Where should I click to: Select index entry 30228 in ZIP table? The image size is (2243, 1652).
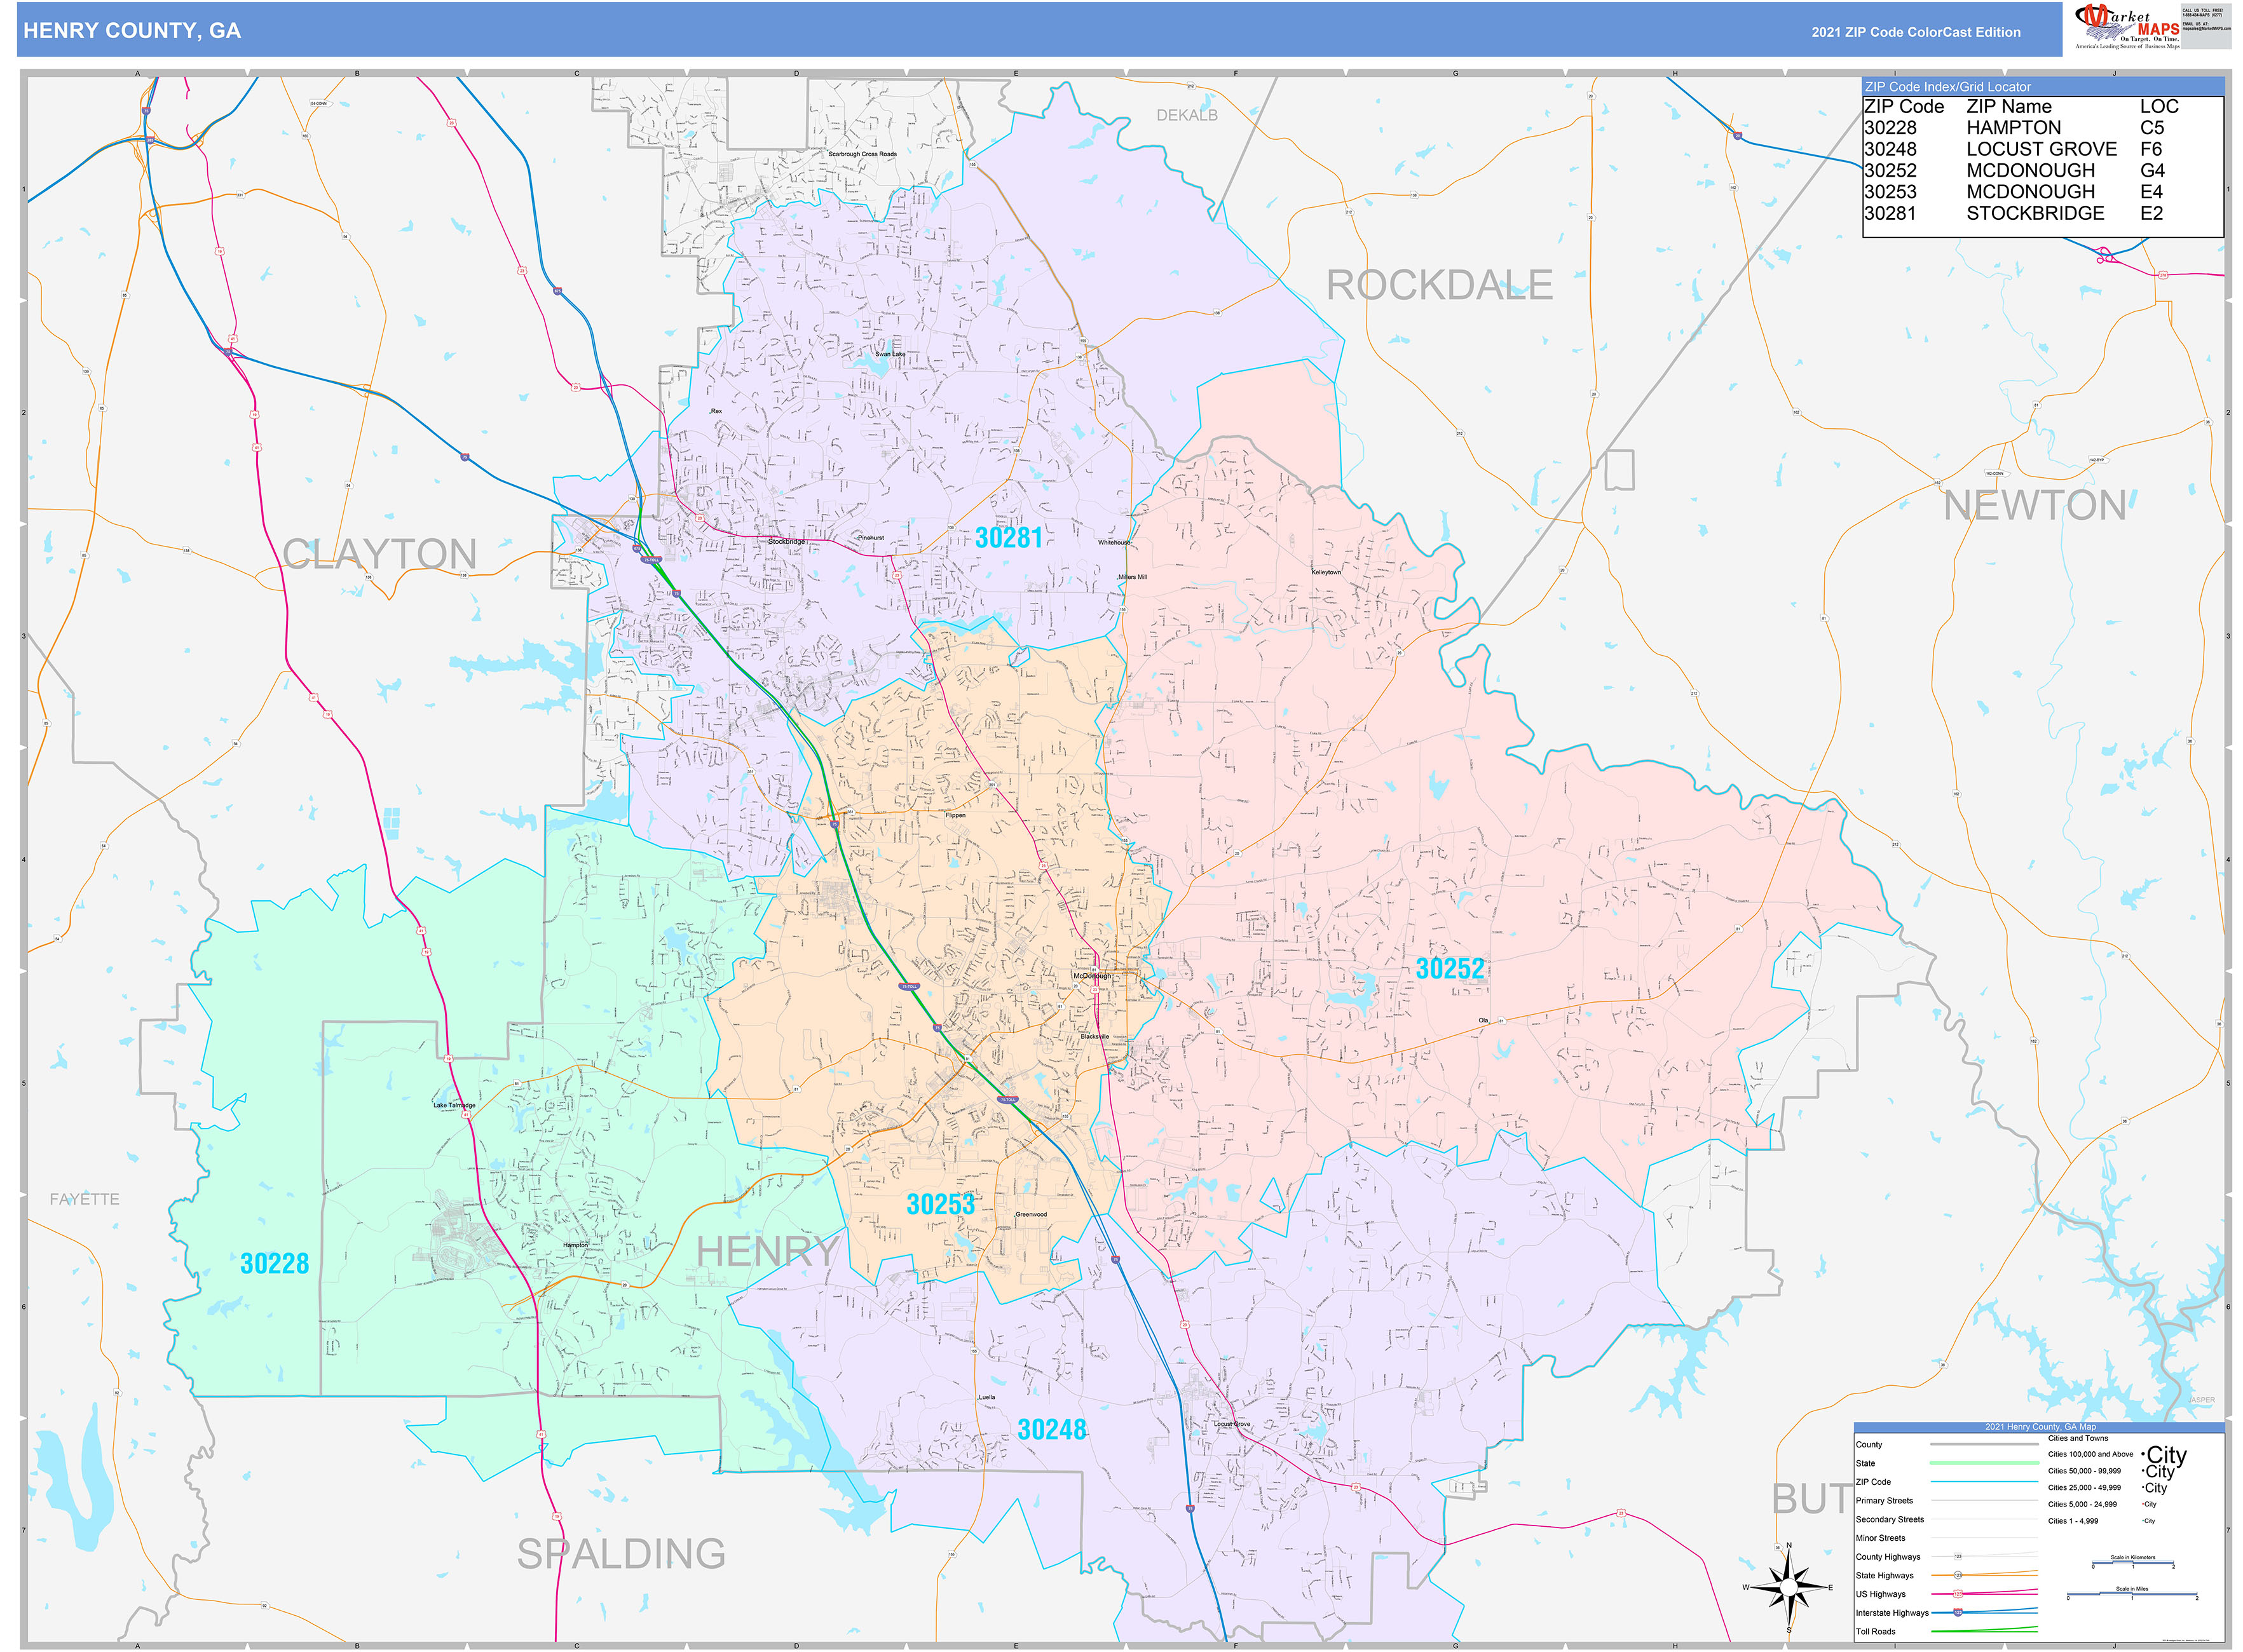[x=1890, y=128]
